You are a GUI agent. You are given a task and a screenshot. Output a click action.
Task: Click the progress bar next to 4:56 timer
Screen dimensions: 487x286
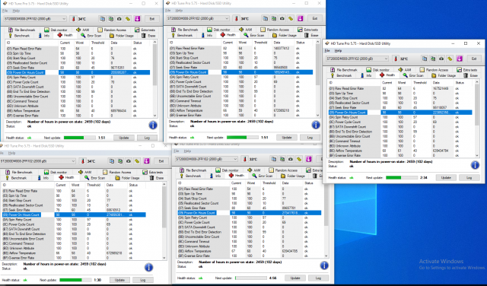coord(250,278)
